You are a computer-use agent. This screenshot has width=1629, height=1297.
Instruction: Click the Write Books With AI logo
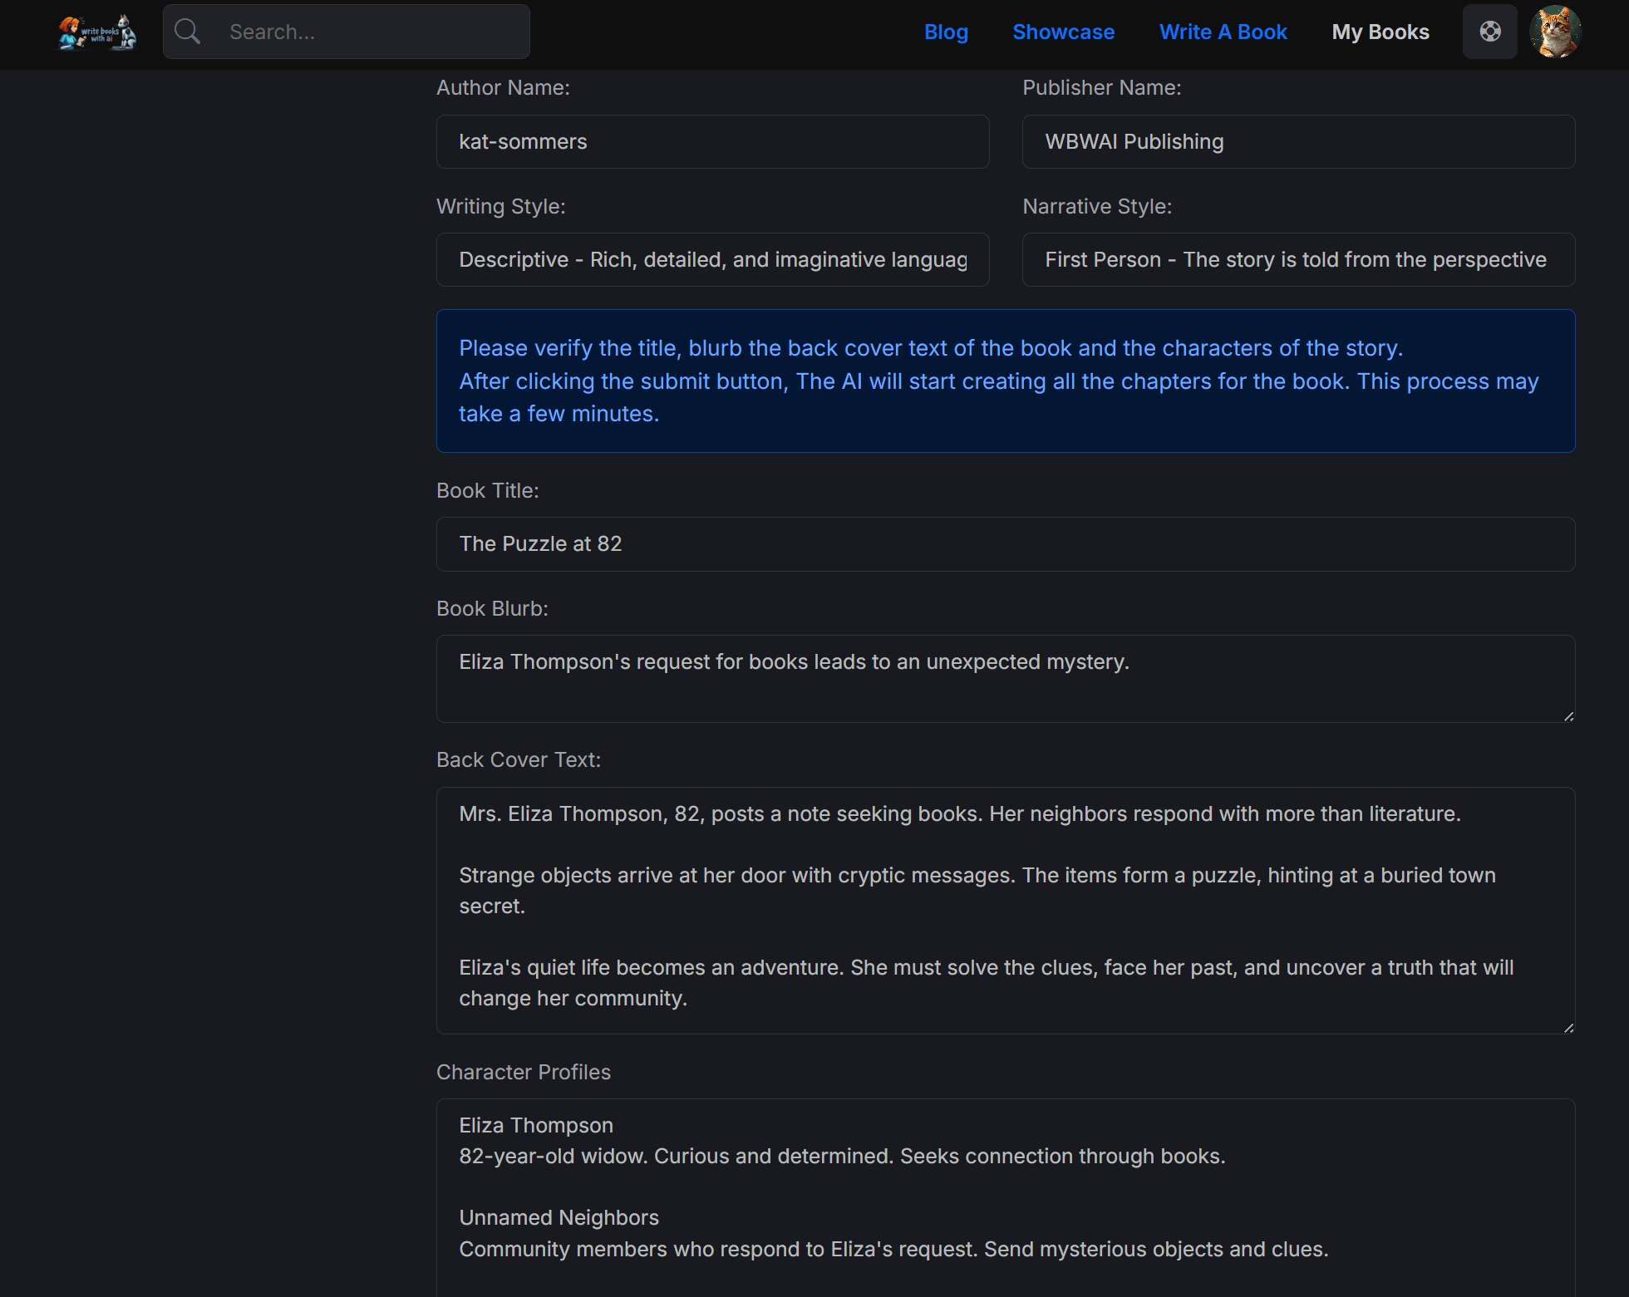coord(97,32)
